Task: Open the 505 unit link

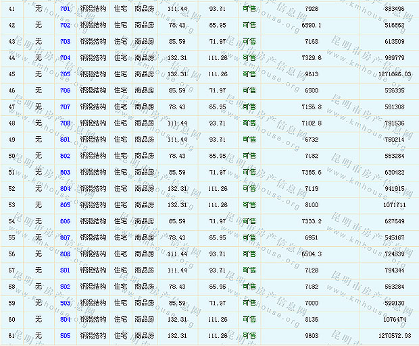Action: pyautogui.click(x=65, y=336)
